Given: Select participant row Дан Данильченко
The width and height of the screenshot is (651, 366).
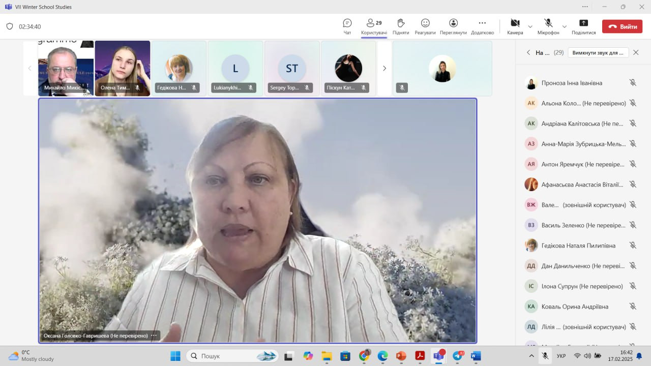Looking at the screenshot, I should click(x=581, y=266).
